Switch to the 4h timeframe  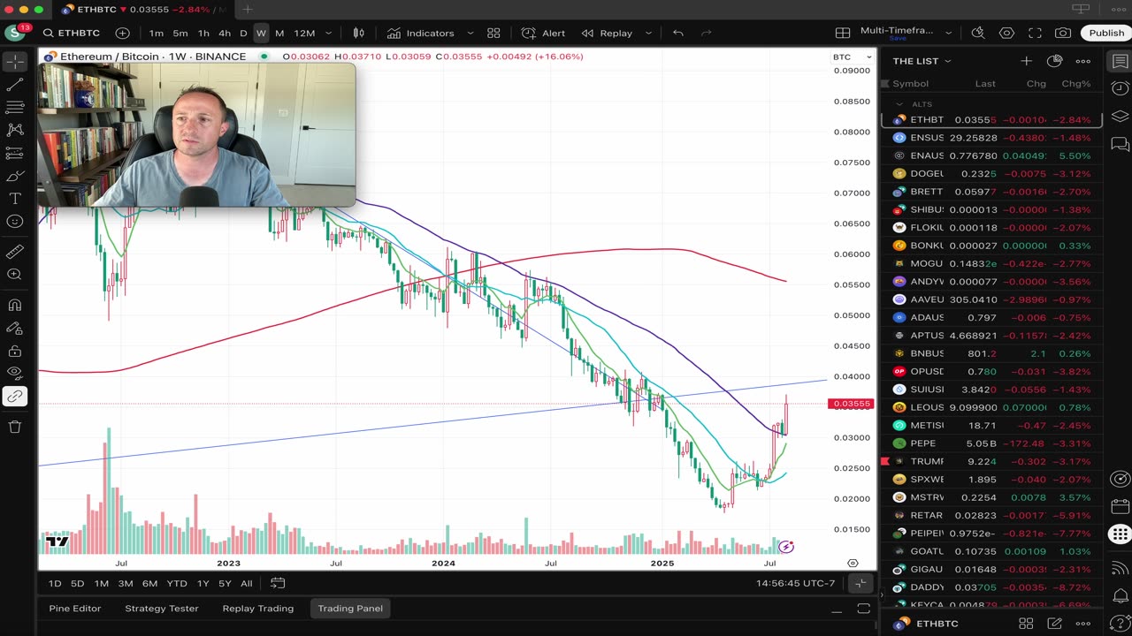tap(225, 33)
